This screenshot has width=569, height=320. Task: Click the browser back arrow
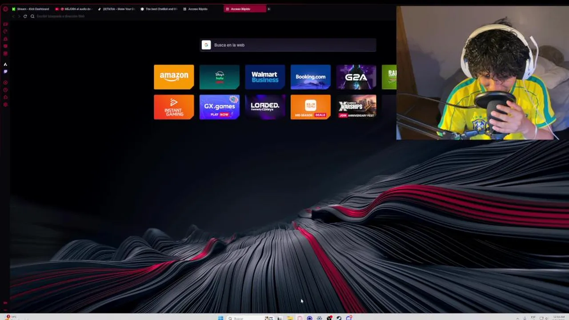click(13, 16)
